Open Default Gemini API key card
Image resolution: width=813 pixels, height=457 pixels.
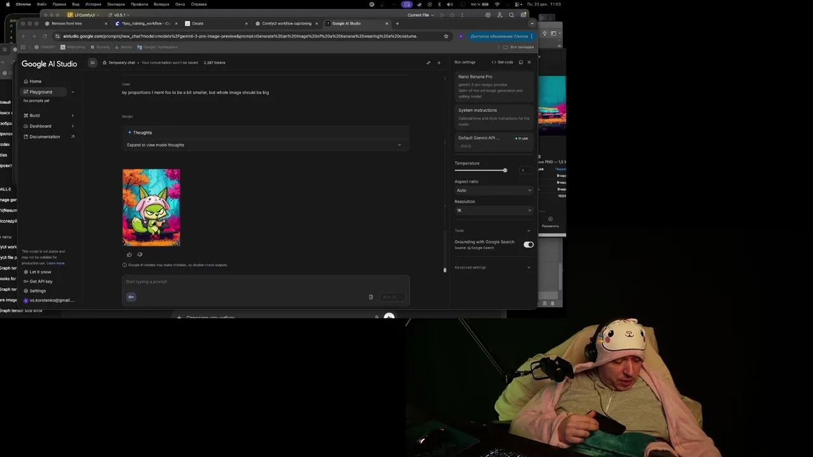494,141
